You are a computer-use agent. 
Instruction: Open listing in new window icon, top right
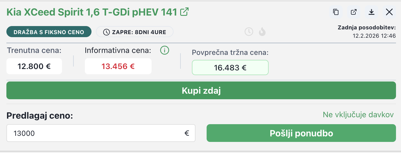click(x=354, y=12)
